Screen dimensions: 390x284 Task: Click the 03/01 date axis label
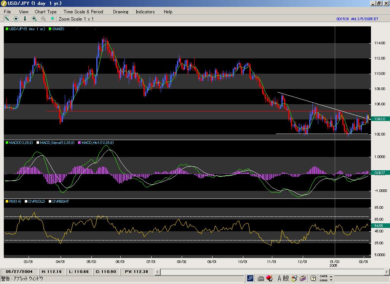point(28,261)
